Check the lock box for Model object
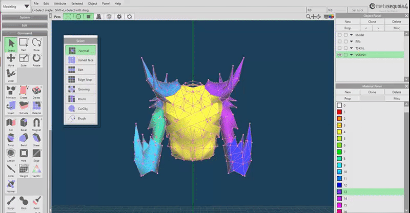The image size is (410, 213). pyautogui.click(x=345, y=35)
